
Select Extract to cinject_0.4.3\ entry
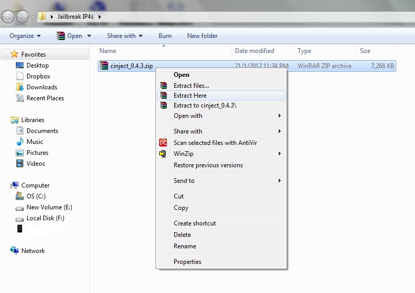pyautogui.click(x=221, y=105)
